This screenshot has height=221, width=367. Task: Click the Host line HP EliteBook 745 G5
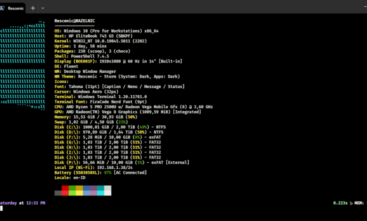(x=94, y=36)
